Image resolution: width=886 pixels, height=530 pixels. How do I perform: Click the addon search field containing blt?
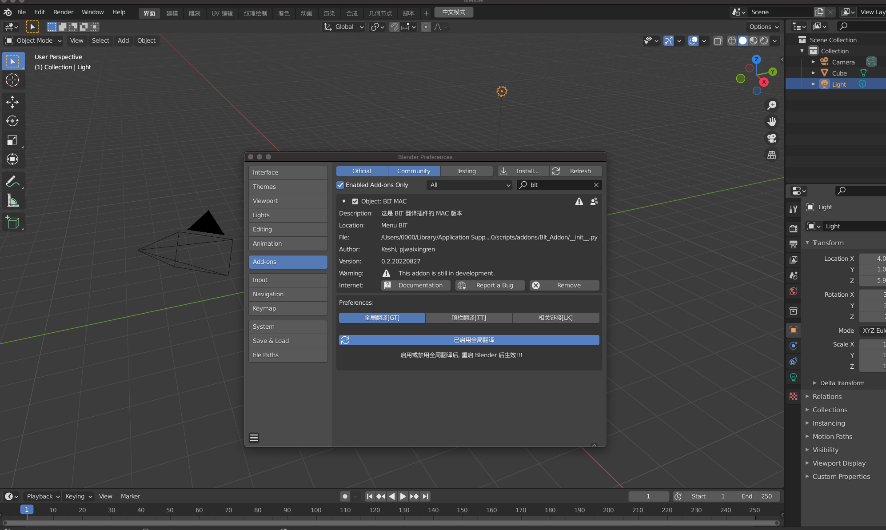pyautogui.click(x=559, y=185)
